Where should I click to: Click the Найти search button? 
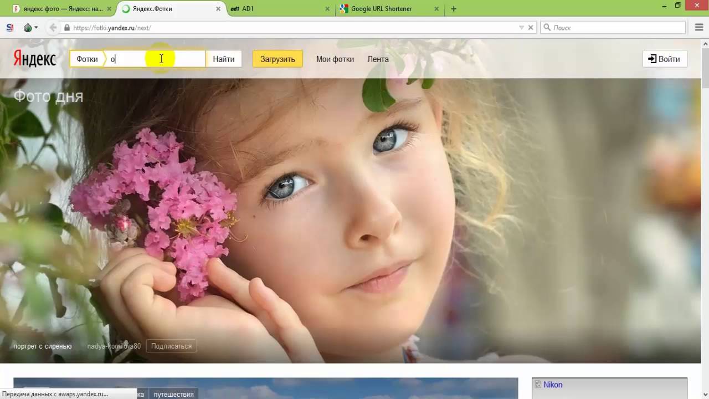point(224,59)
